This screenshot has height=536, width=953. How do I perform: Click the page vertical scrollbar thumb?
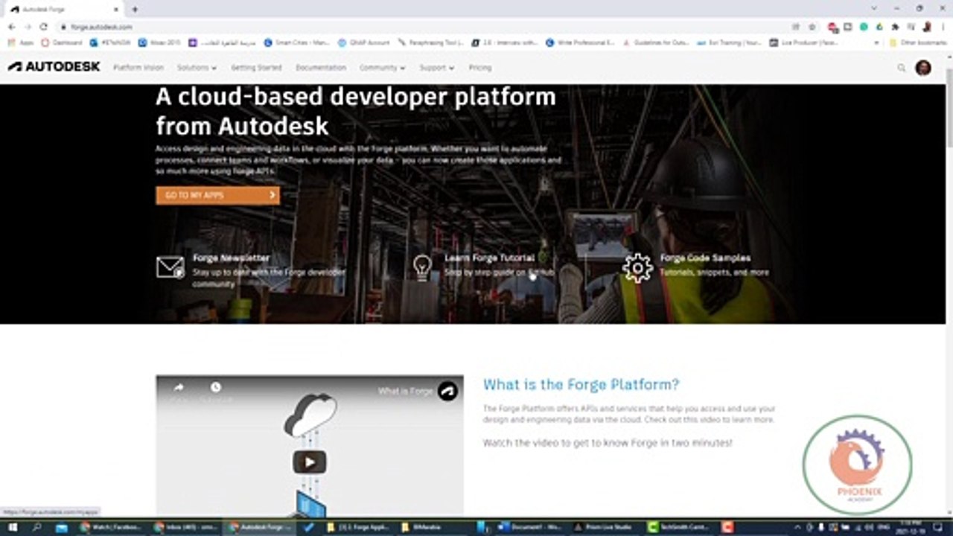click(x=949, y=108)
